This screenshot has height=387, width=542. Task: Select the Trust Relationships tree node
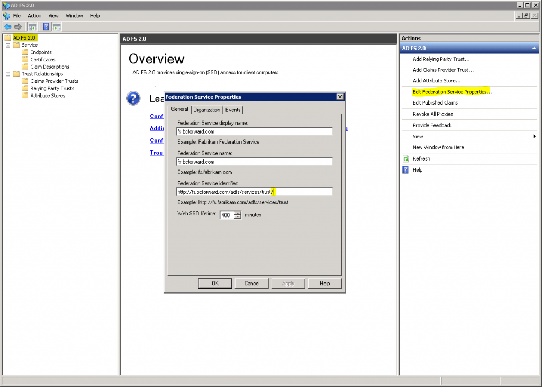42,74
